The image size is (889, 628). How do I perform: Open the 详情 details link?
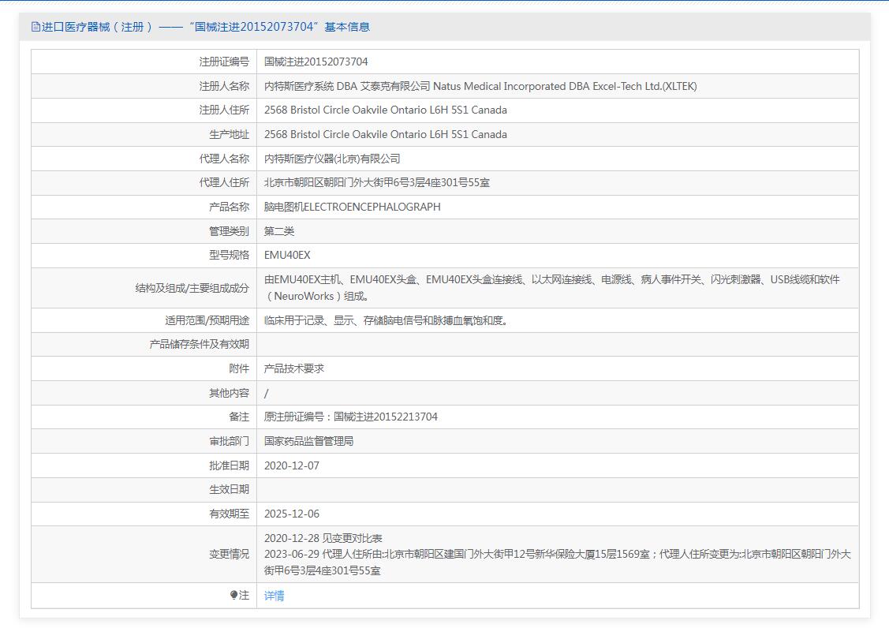pyautogui.click(x=274, y=595)
